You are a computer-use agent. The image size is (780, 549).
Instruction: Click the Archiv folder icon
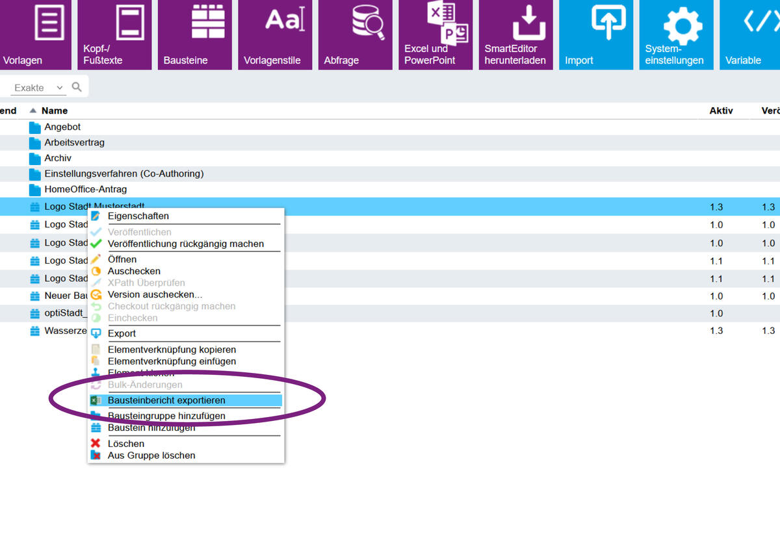[x=34, y=159]
